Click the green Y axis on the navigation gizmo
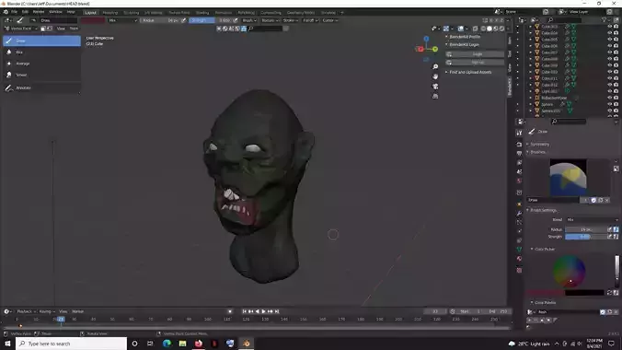This screenshot has height=350, width=622. pyautogui.click(x=435, y=49)
